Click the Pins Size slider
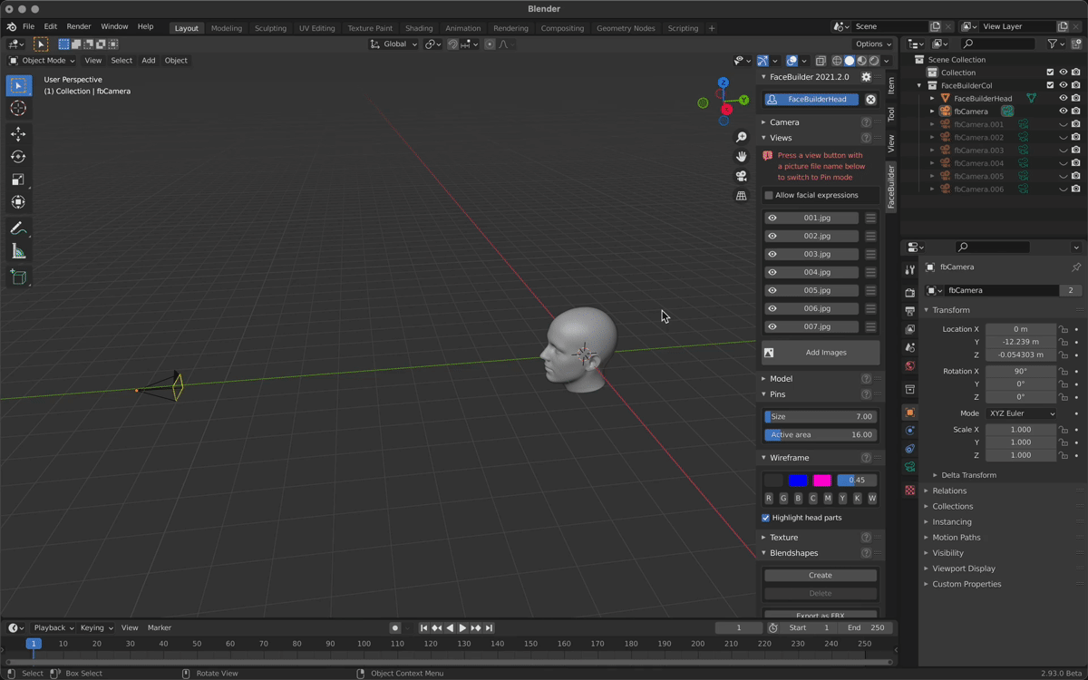The image size is (1088, 680). coord(821,417)
